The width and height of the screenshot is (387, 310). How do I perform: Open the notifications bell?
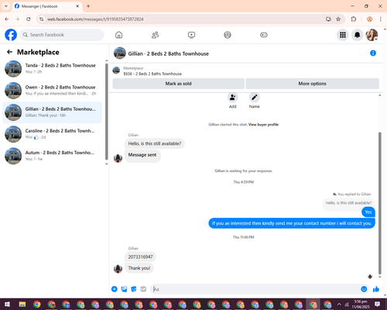pos(357,35)
